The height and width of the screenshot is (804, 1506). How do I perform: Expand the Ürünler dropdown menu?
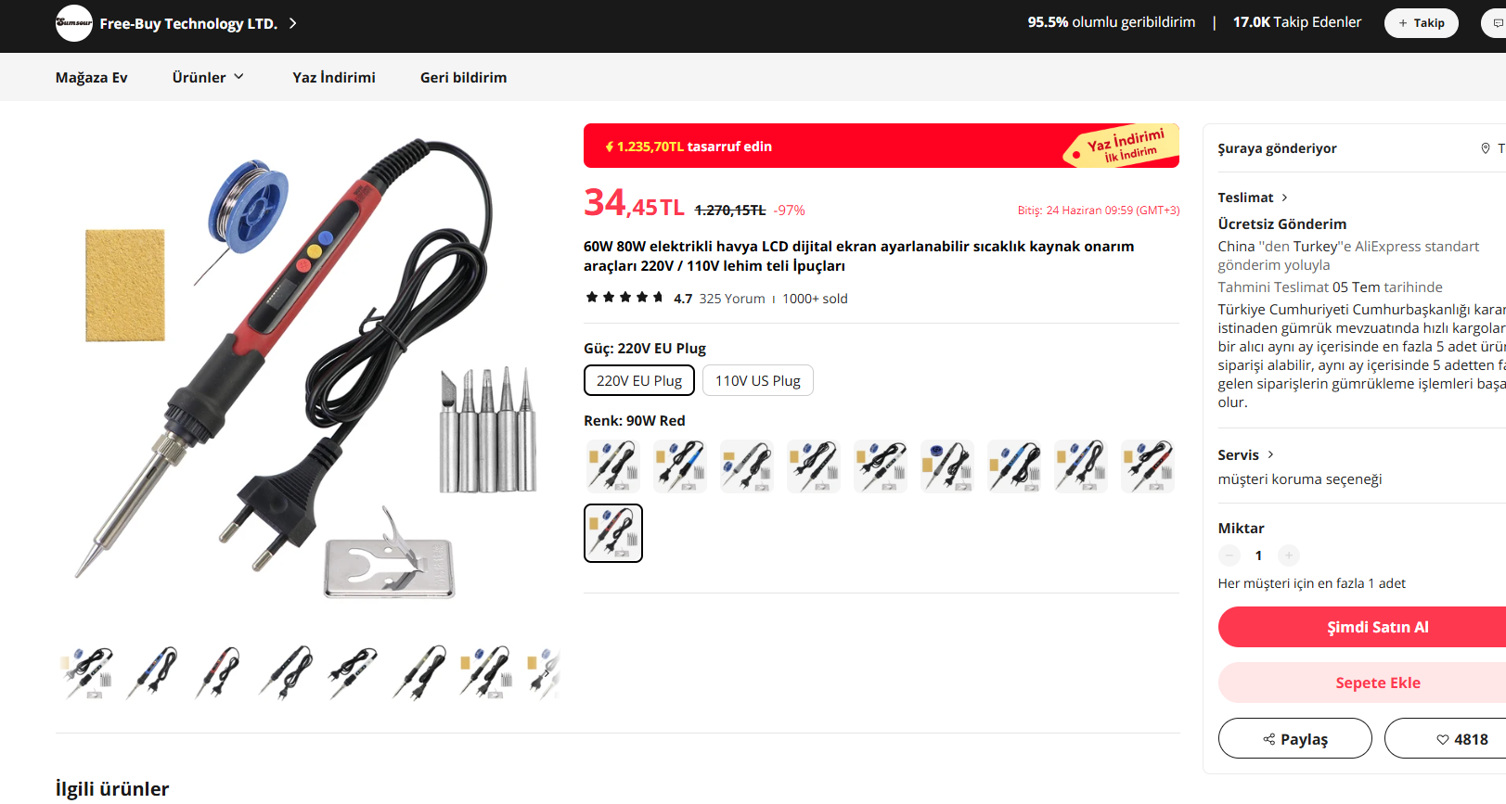(208, 77)
